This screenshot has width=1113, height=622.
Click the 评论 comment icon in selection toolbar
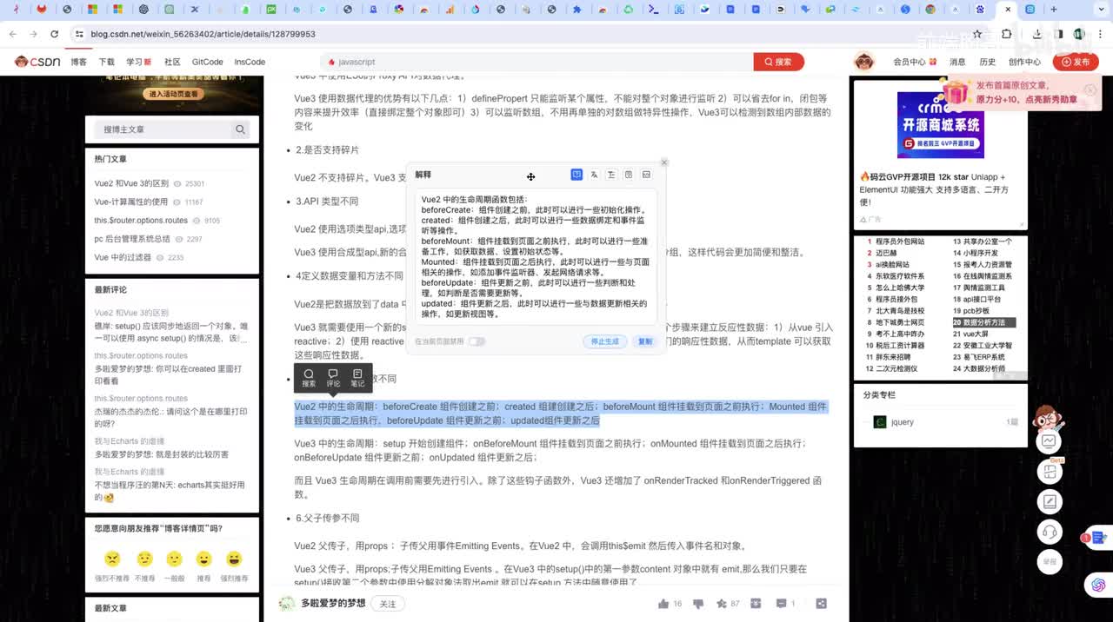coord(333,377)
